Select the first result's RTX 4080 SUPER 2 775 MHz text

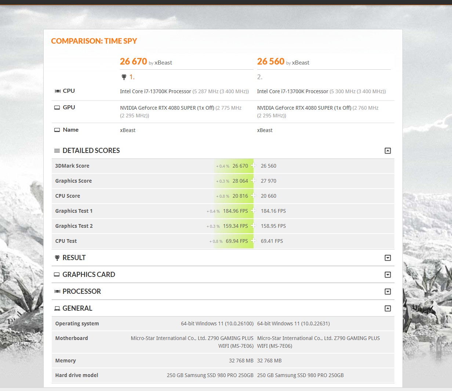pos(181,112)
